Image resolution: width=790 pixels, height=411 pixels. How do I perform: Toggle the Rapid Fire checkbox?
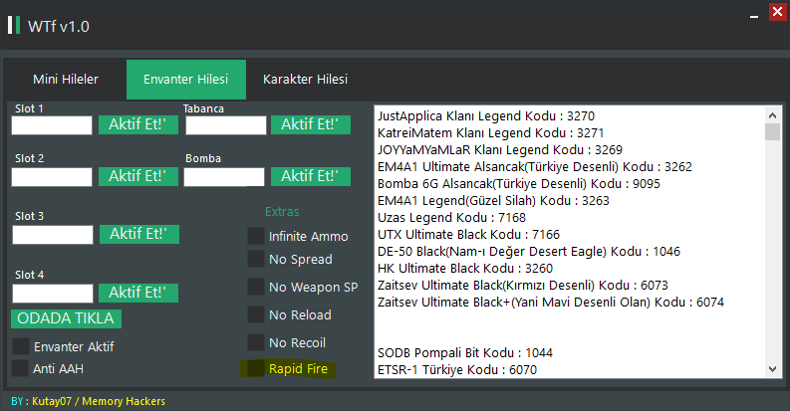(x=256, y=368)
